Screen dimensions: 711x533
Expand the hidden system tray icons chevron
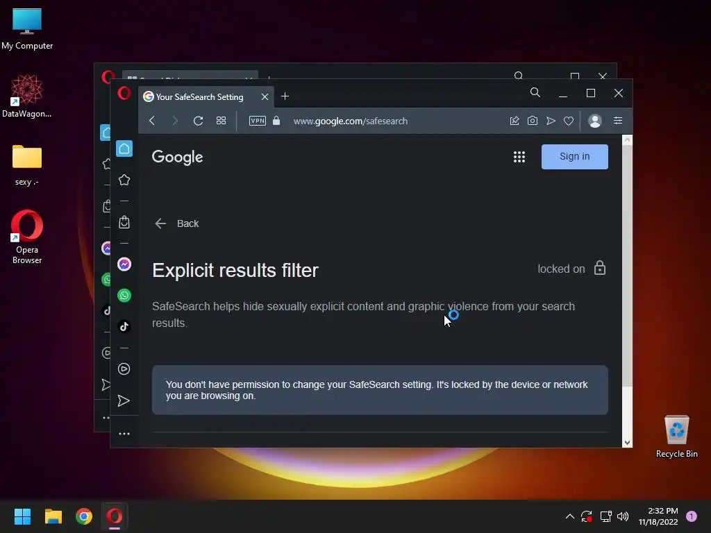pos(570,516)
